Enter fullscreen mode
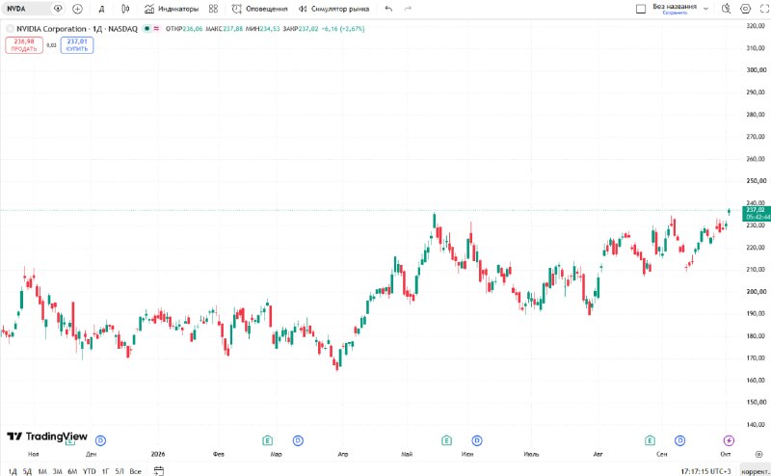The width and height of the screenshot is (771, 476). point(764,9)
